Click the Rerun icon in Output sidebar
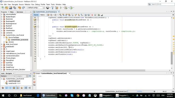 point(34,76)
